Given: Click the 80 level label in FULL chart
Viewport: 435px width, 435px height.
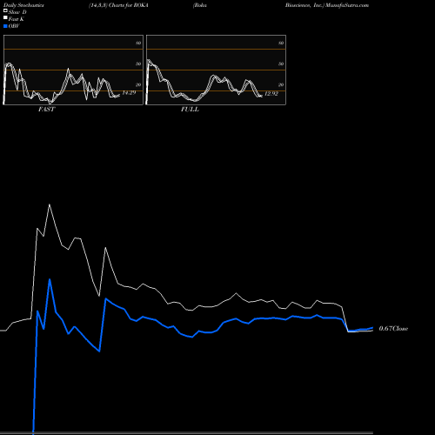Looking at the screenshot, I should pyautogui.click(x=281, y=43).
